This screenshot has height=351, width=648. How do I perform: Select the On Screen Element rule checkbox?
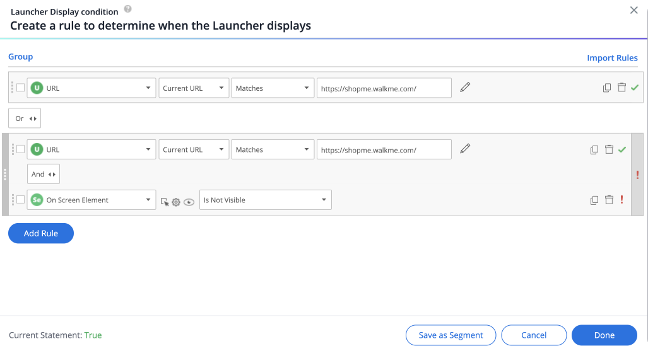pyautogui.click(x=21, y=200)
